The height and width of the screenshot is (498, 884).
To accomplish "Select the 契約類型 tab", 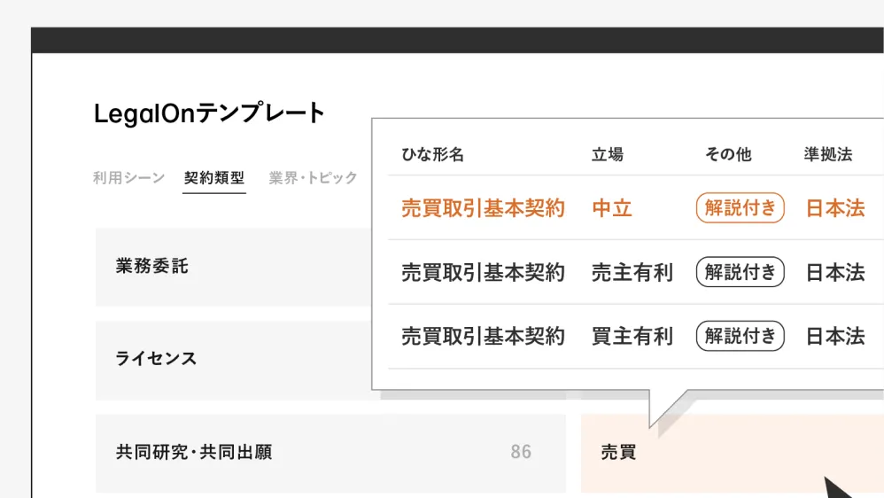I will tap(214, 178).
